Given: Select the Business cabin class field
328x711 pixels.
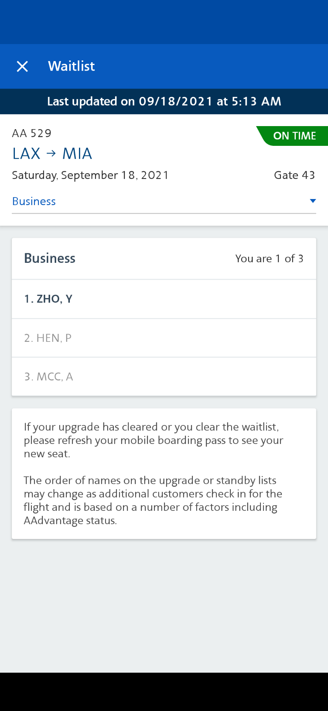Looking at the screenshot, I should click(164, 201).
